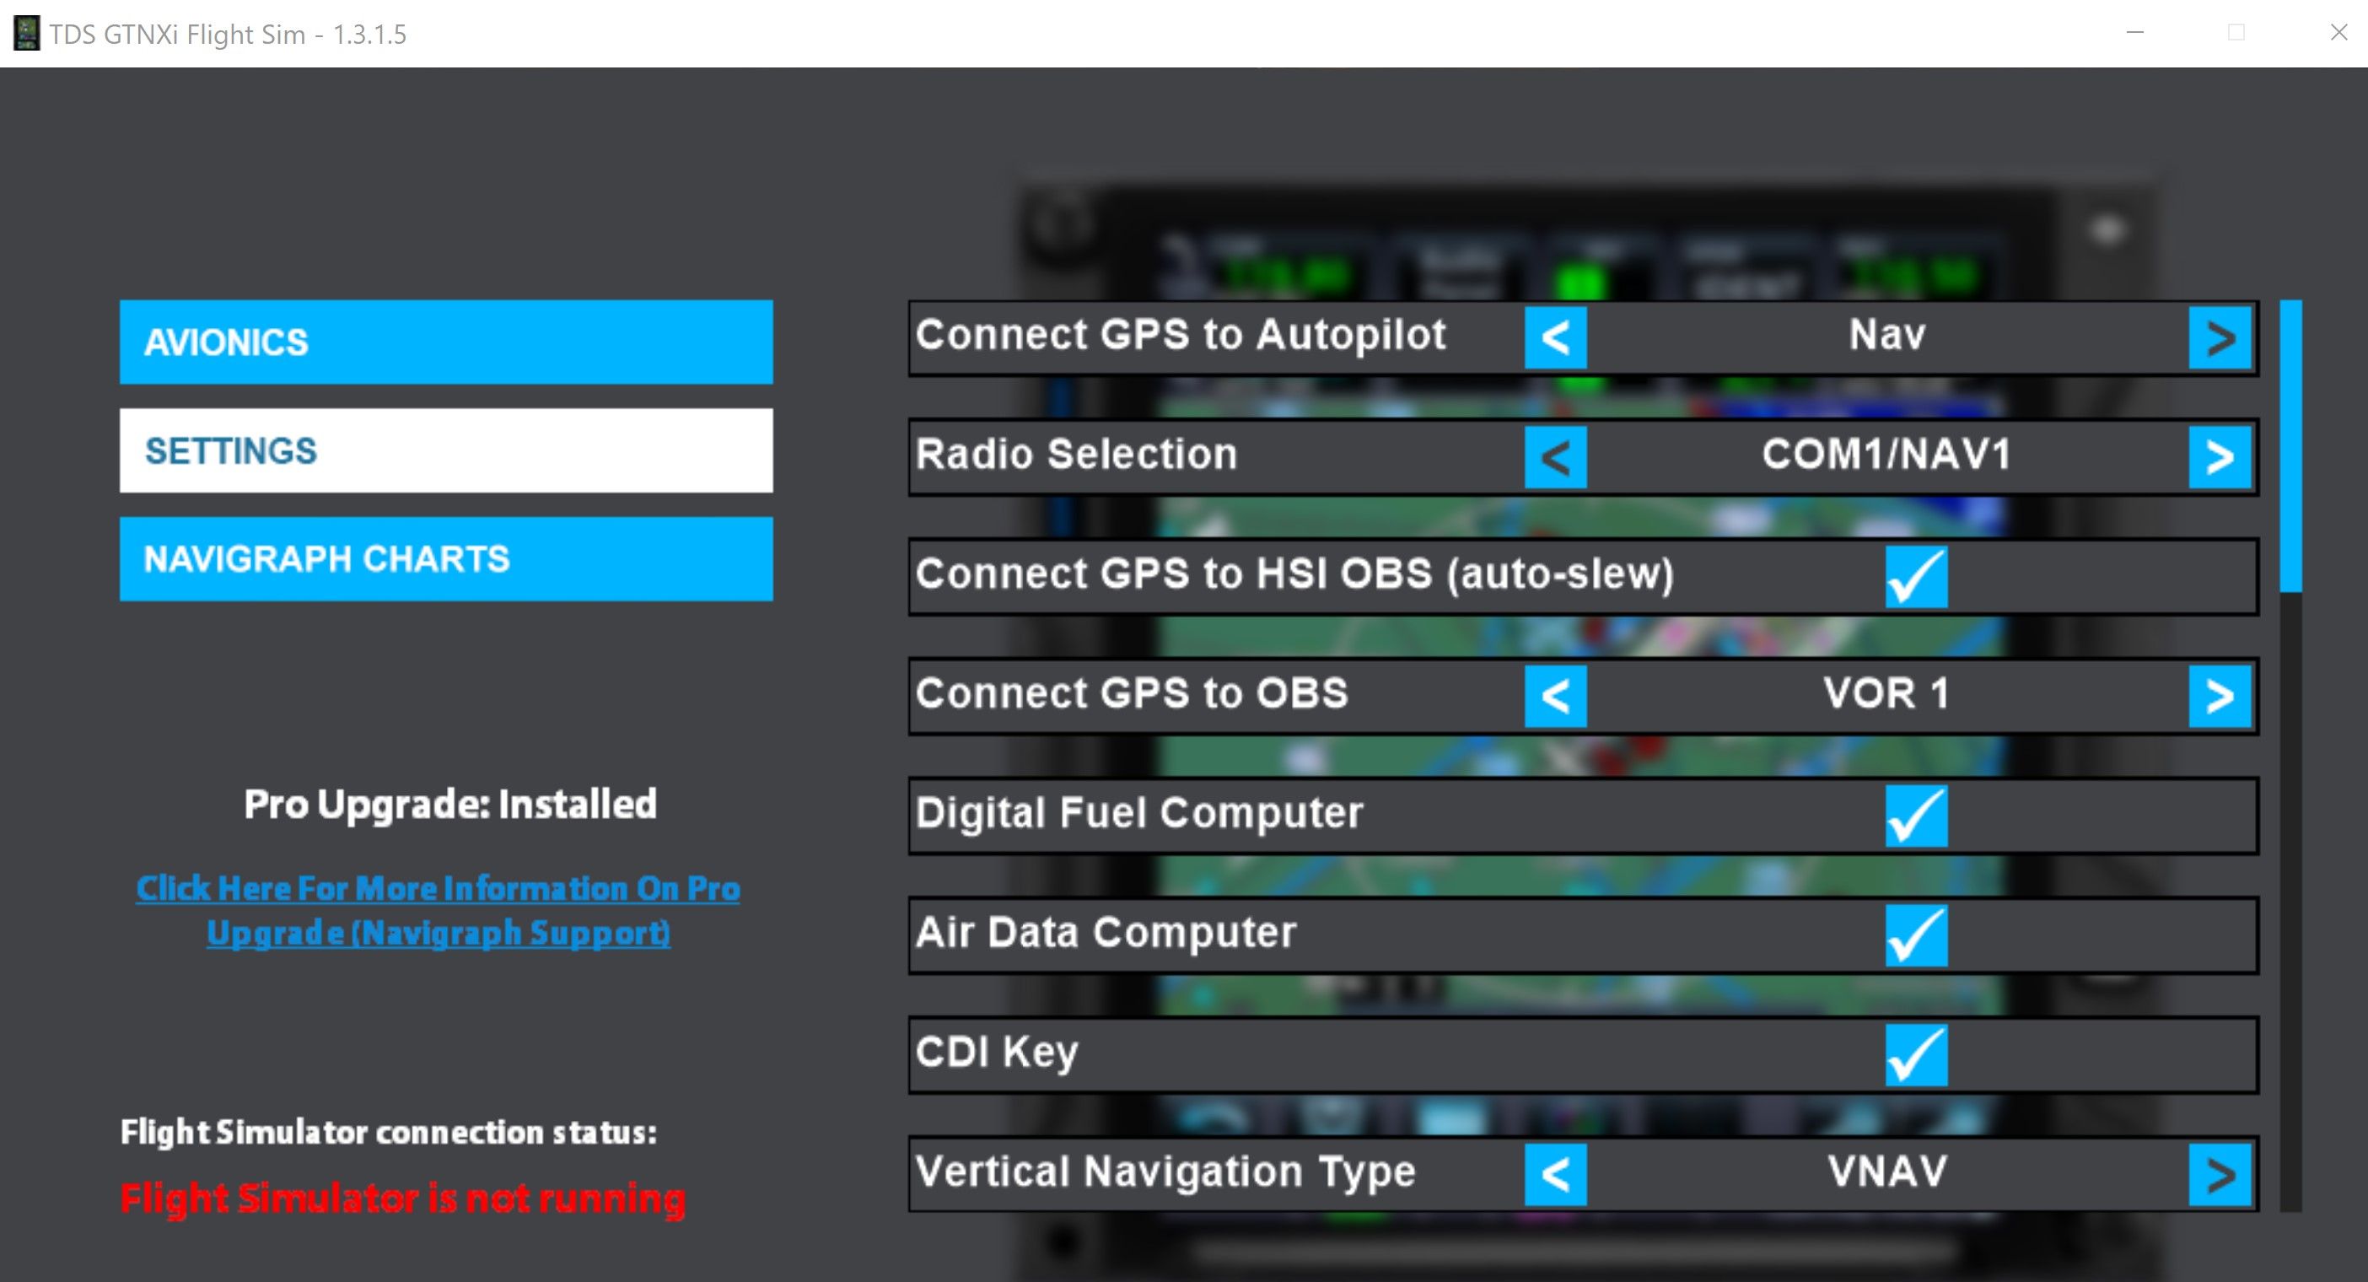Minimize the TDS GTNXi window
This screenshot has width=2368, height=1282.
2135,33
